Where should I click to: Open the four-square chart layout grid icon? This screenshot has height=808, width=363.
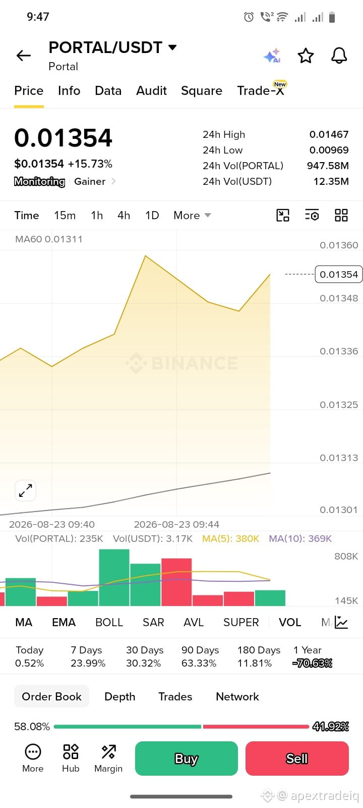(341, 215)
